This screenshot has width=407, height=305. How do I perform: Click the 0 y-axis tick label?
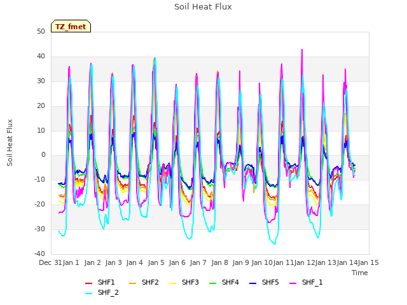click(43, 155)
